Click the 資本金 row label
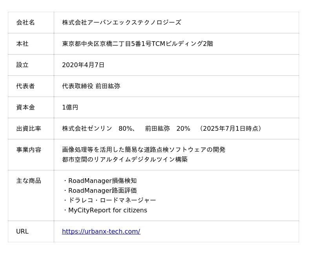 pyautogui.click(x=26, y=108)
